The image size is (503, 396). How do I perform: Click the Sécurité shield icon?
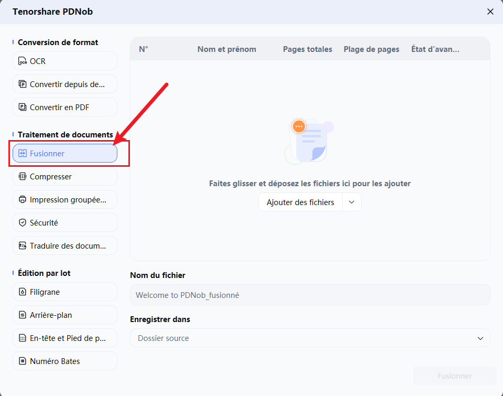pyautogui.click(x=23, y=222)
